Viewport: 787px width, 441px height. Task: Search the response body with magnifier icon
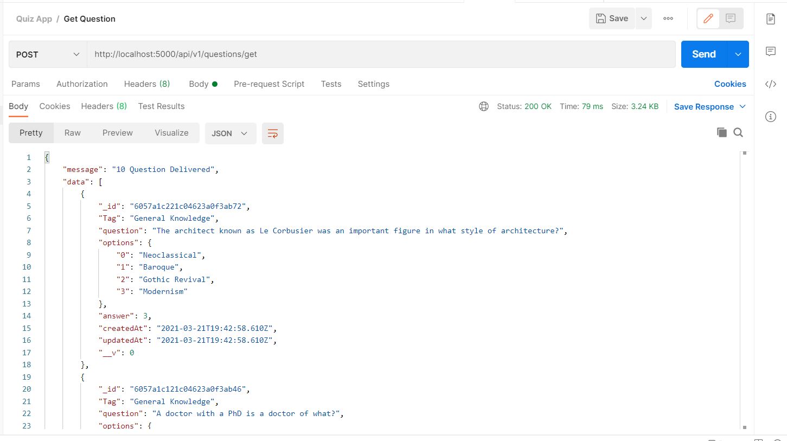[738, 132]
